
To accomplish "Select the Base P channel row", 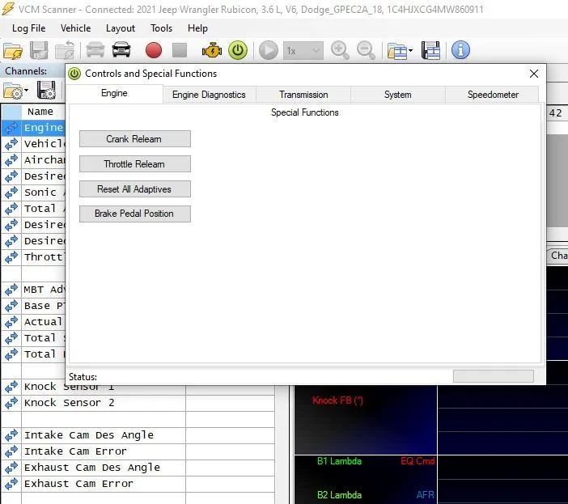I will pos(33,306).
